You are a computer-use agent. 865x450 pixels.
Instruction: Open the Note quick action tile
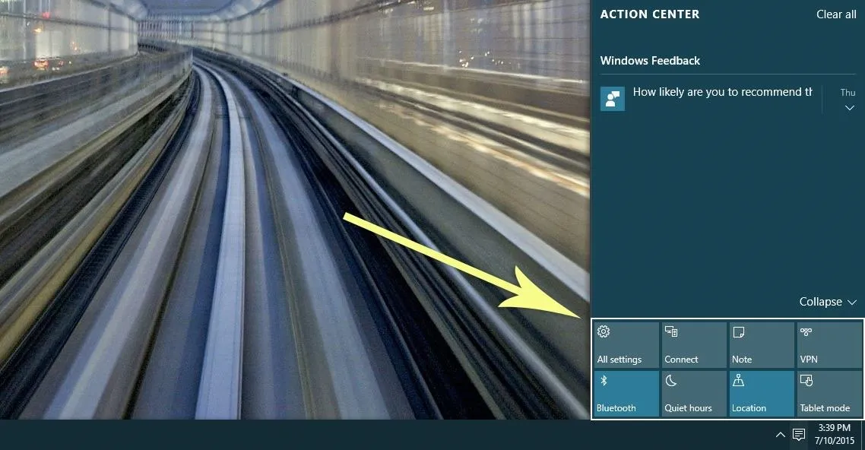pyautogui.click(x=762, y=344)
